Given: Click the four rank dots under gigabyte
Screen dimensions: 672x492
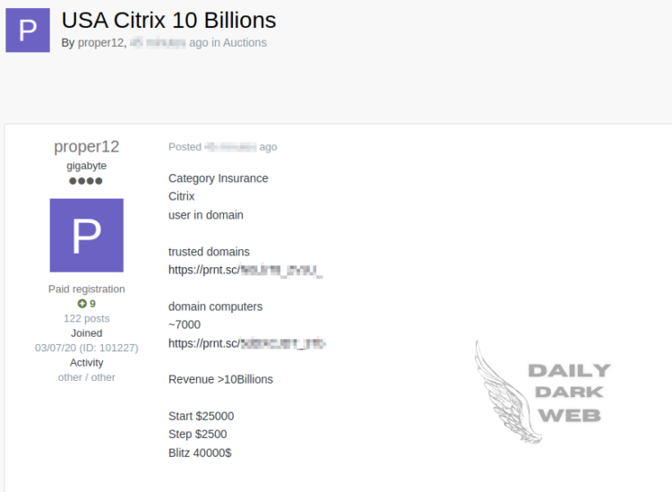Looking at the screenshot, I should point(86,181).
